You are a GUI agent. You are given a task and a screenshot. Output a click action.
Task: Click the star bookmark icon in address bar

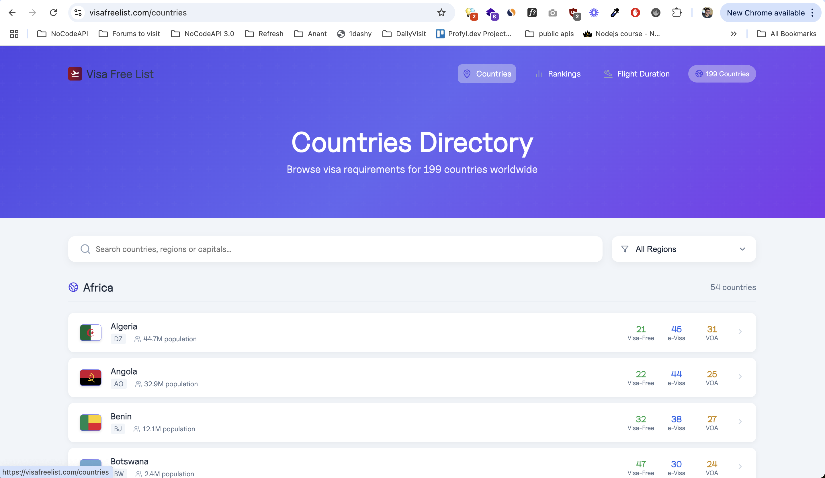click(441, 13)
